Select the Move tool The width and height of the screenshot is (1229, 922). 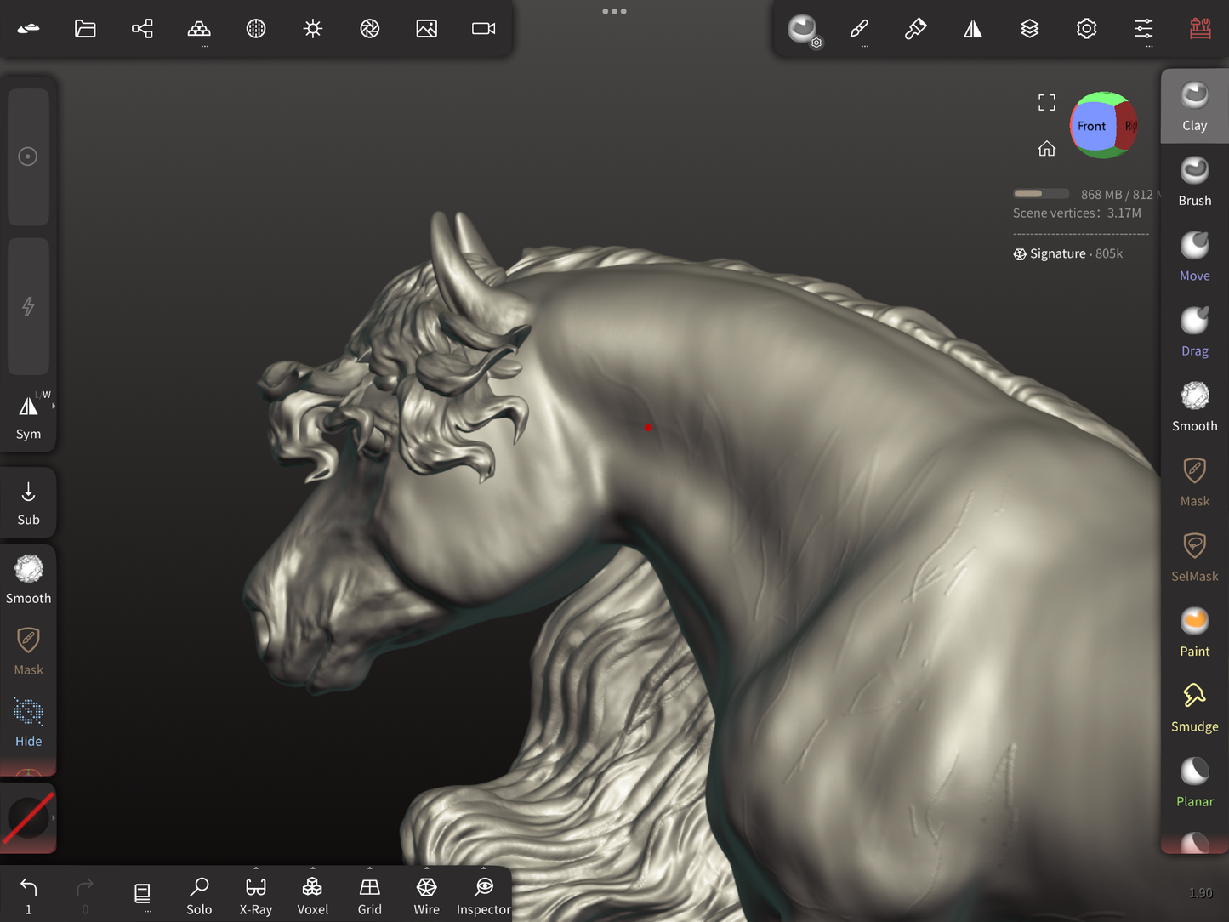click(1194, 256)
